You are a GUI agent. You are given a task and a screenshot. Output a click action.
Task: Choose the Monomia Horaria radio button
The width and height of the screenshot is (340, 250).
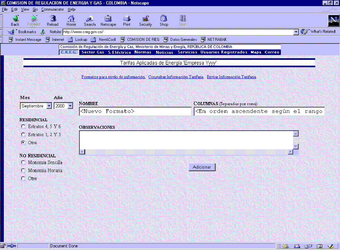pos(23,171)
